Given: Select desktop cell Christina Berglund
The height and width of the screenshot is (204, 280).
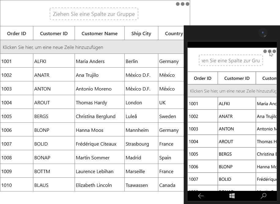Looking at the screenshot, I should (100, 116).
